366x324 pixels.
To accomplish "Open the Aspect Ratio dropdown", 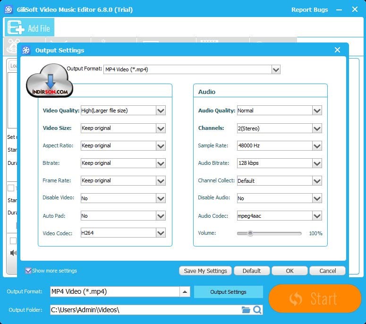I will tap(161, 146).
